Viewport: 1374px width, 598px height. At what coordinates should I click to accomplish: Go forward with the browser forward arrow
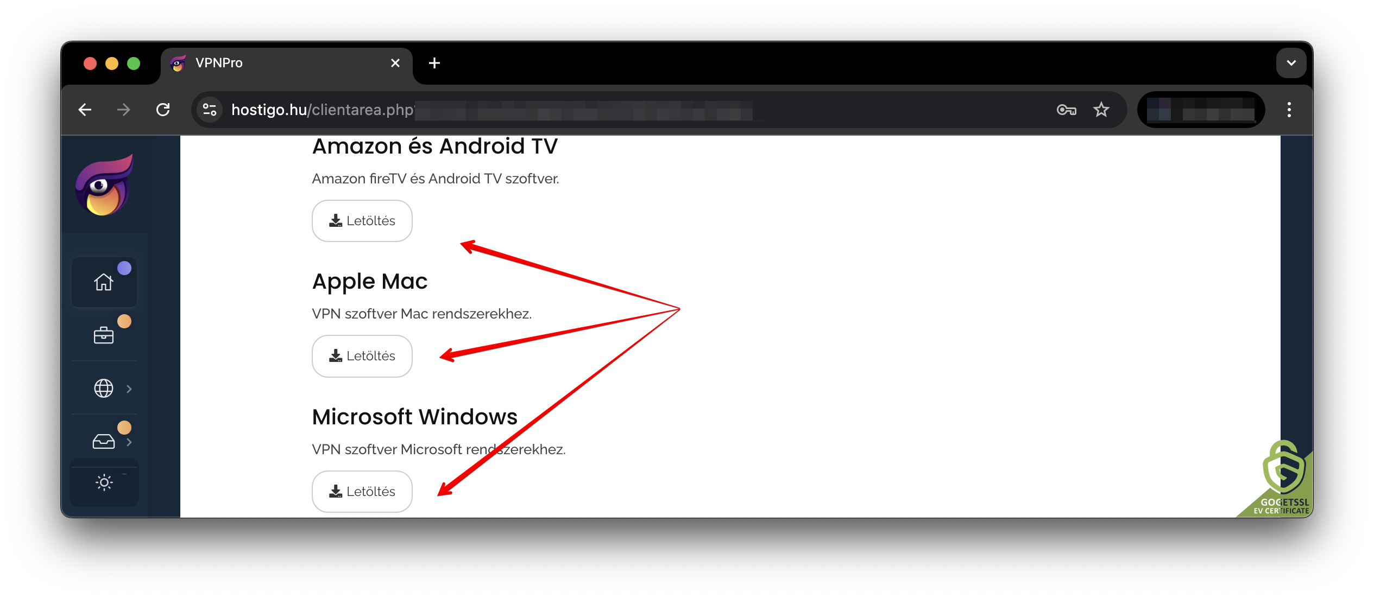coord(124,110)
